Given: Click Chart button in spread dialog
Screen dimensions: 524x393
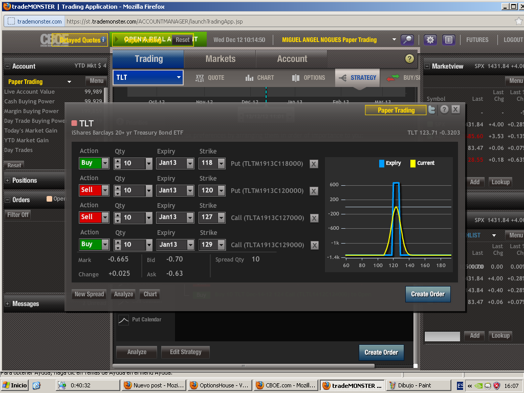Looking at the screenshot, I should click(150, 294).
